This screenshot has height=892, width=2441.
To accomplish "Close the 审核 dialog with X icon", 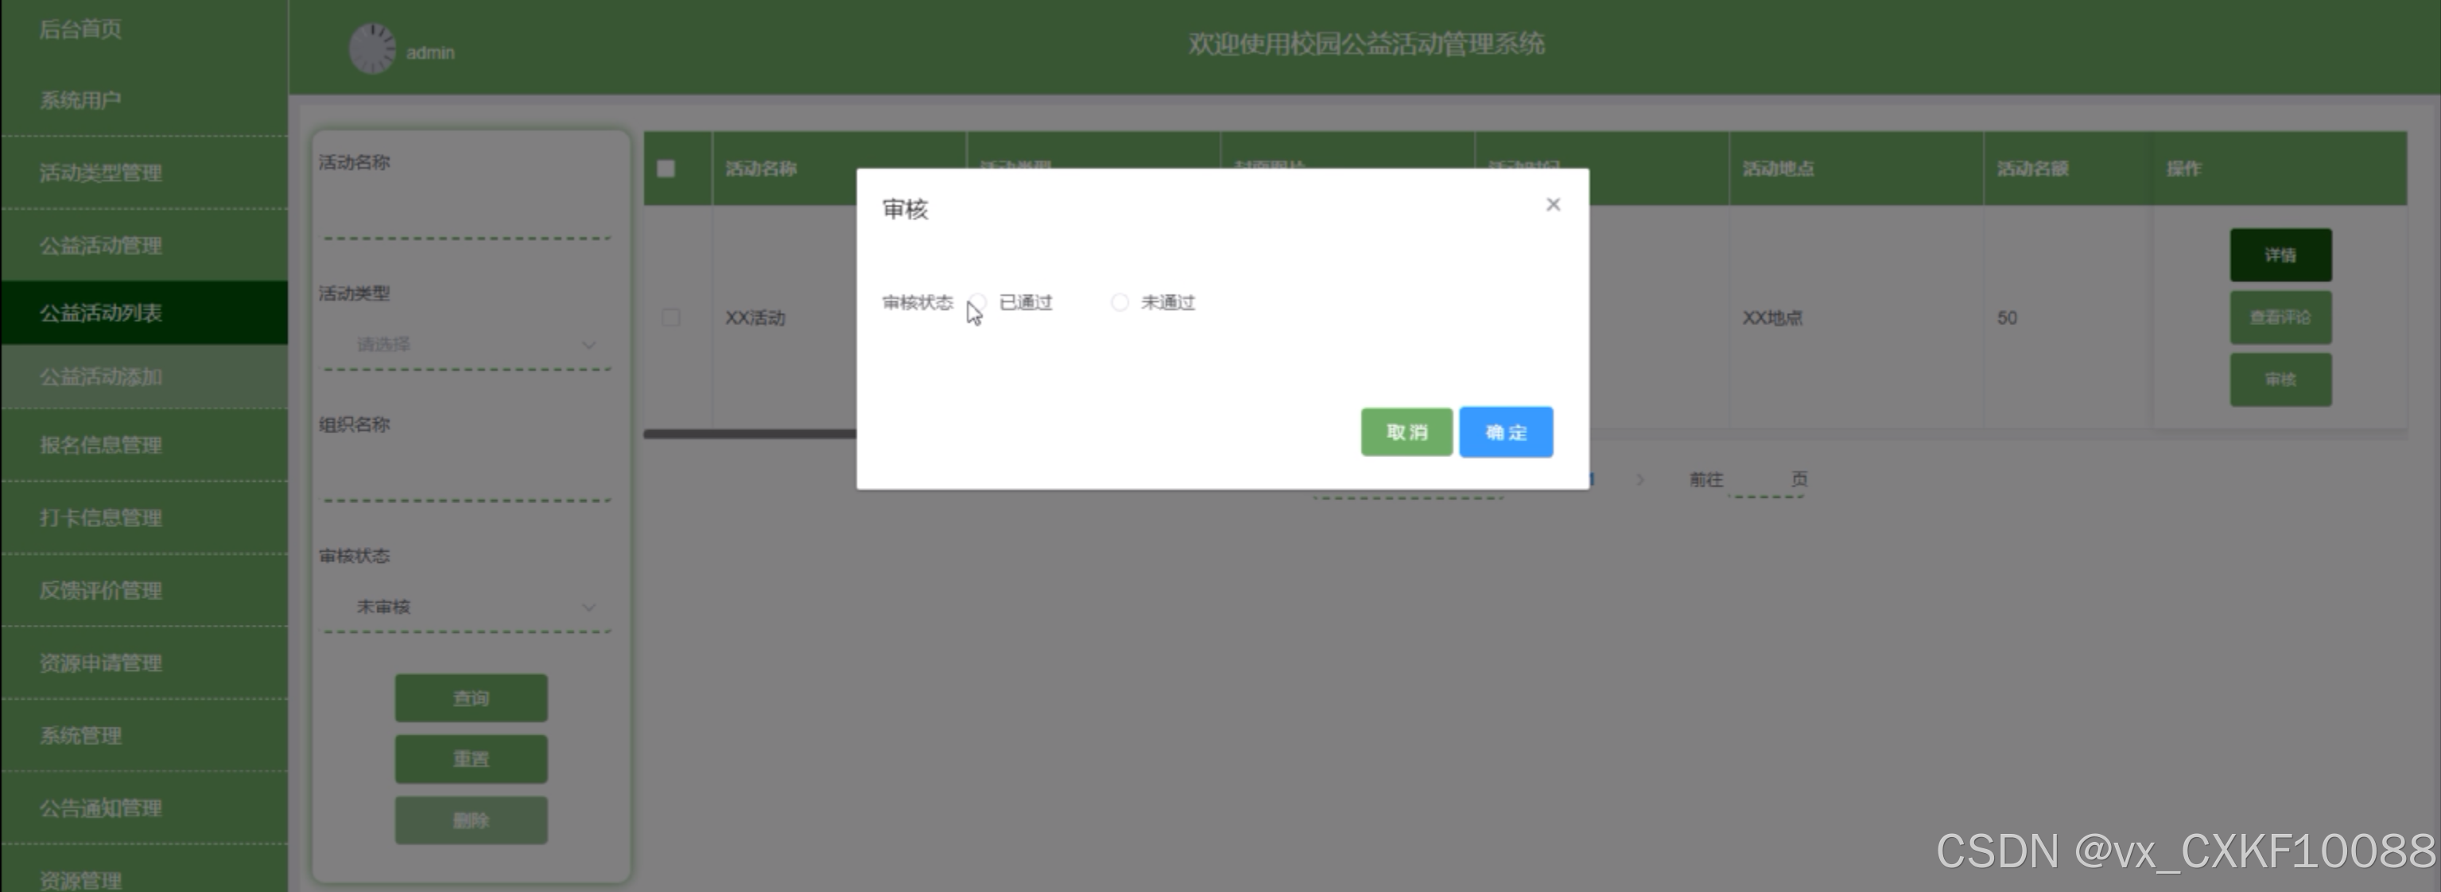I will [1552, 205].
